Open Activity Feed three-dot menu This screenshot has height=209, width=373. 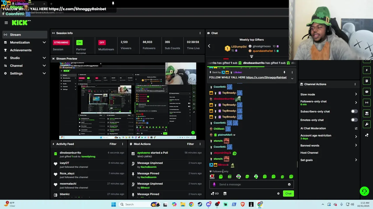[122, 144]
